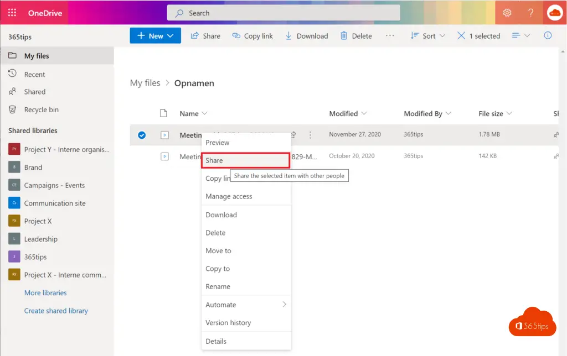Open Recent in the sidebar
This screenshot has height=356, width=567.
34,74
